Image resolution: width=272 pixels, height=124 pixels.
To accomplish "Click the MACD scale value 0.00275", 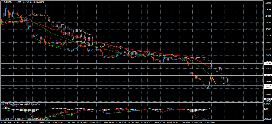I will click(267, 104).
